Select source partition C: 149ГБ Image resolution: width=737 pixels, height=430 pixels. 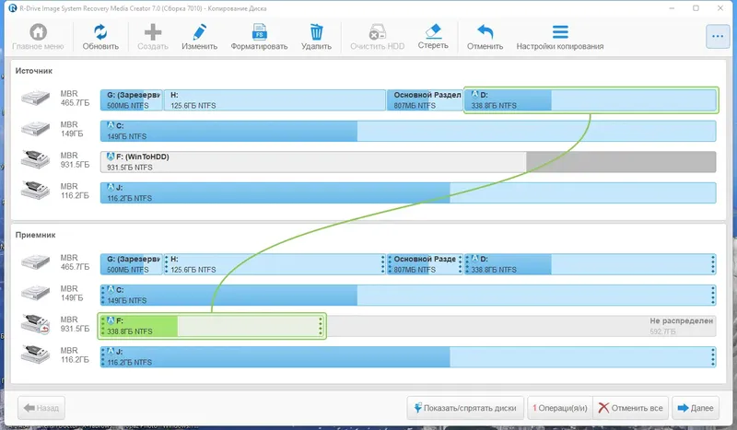click(408, 131)
